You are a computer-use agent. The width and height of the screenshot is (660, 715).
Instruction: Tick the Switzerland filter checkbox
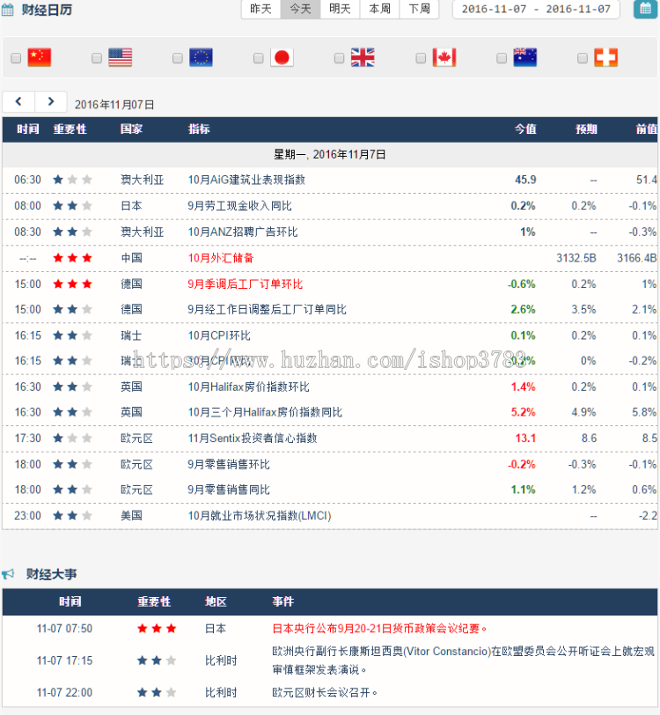point(583,58)
